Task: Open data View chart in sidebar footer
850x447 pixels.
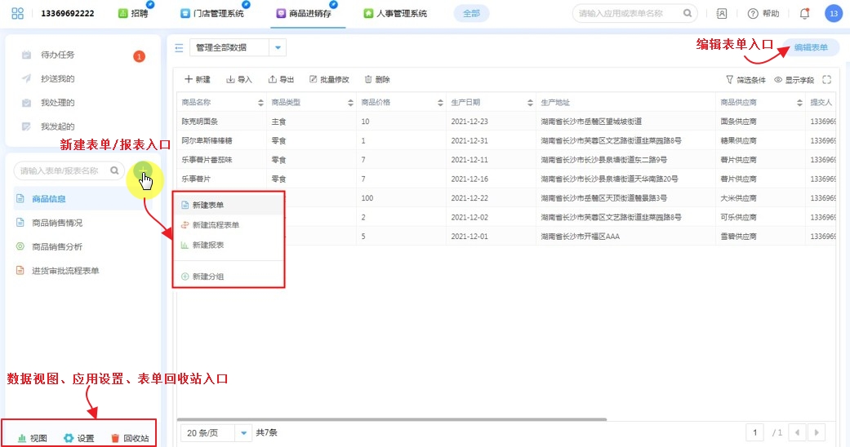Action: click(33, 438)
